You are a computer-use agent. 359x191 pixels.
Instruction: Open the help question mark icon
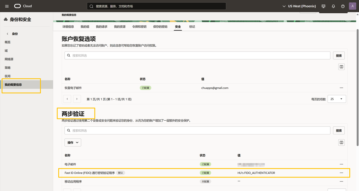coord(343,6)
